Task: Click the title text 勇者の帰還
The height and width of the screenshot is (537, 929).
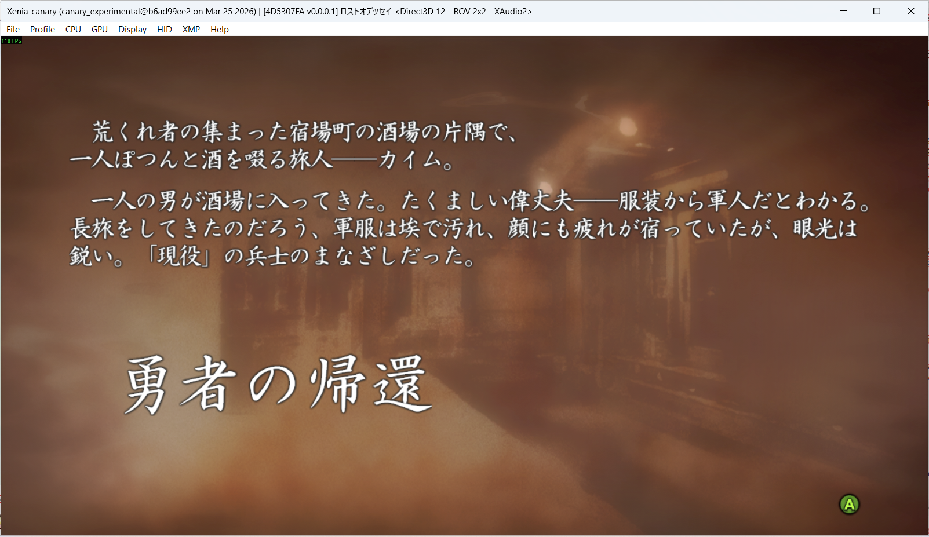Action: click(x=279, y=384)
